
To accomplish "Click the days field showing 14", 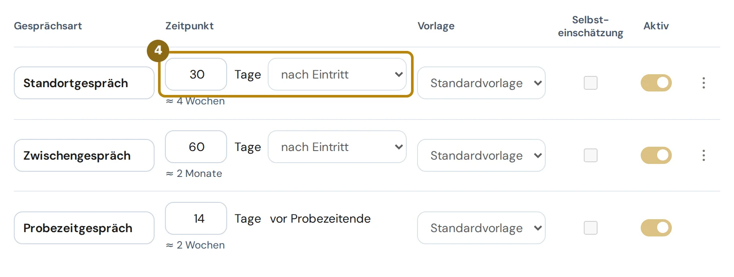I will (196, 218).
